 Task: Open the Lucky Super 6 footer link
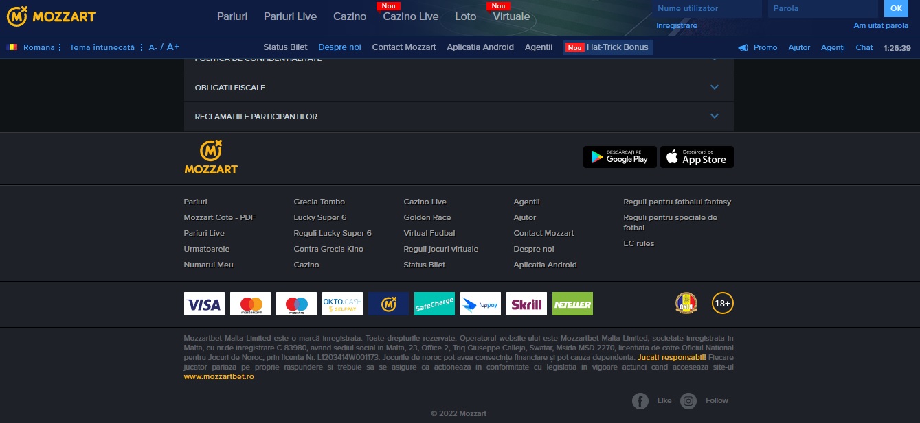tap(320, 217)
